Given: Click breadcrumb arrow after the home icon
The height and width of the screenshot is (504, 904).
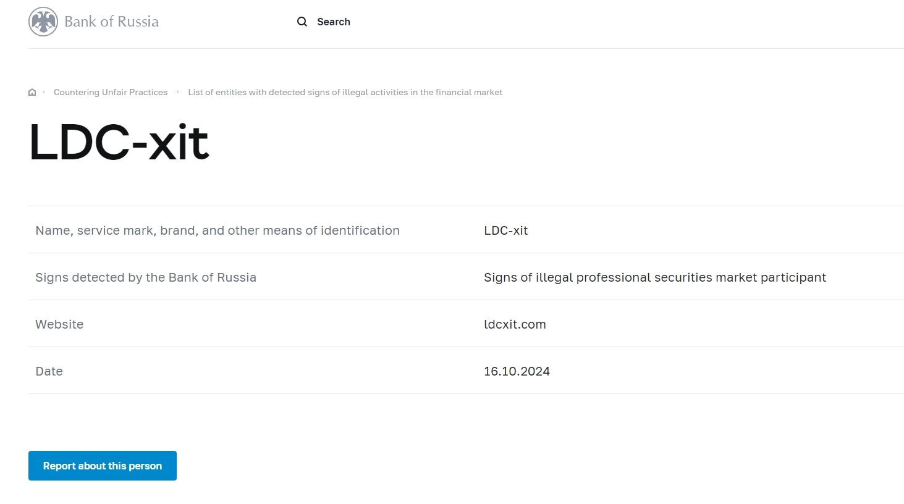Looking at the screenshot, I should (x=44, y=92).
